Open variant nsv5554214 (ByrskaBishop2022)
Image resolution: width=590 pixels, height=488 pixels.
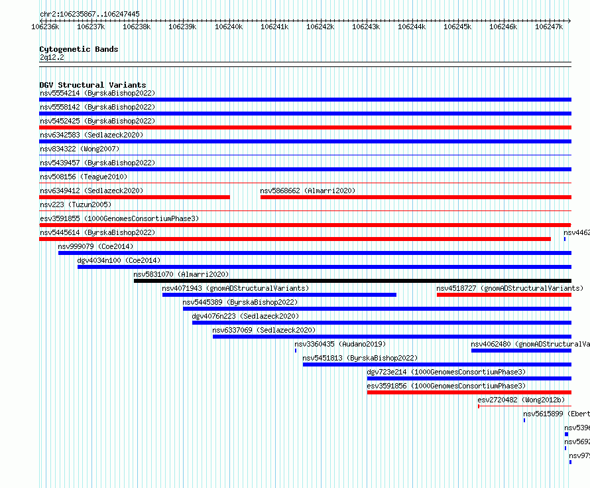(x=97, y=93)
